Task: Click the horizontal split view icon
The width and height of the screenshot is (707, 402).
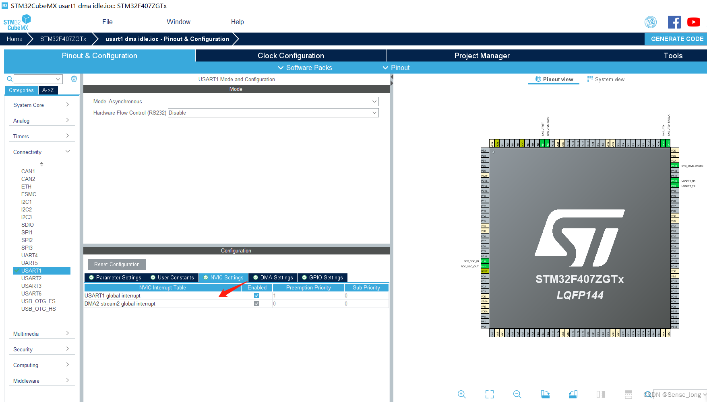Action: pyautogui.click(x=628, y=394)
